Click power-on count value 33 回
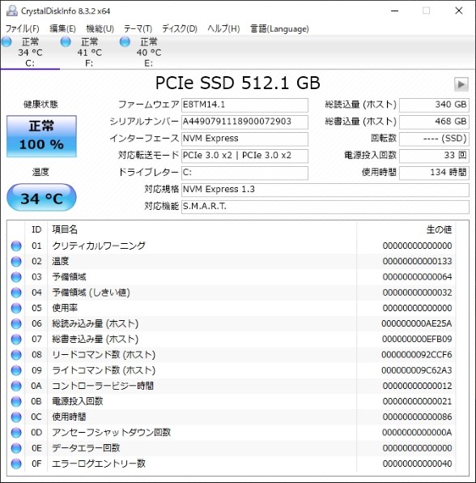 [434, 156]
